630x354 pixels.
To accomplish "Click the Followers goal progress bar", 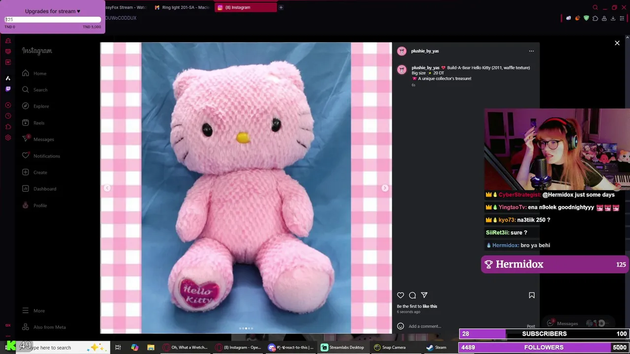I will (544, 348).
